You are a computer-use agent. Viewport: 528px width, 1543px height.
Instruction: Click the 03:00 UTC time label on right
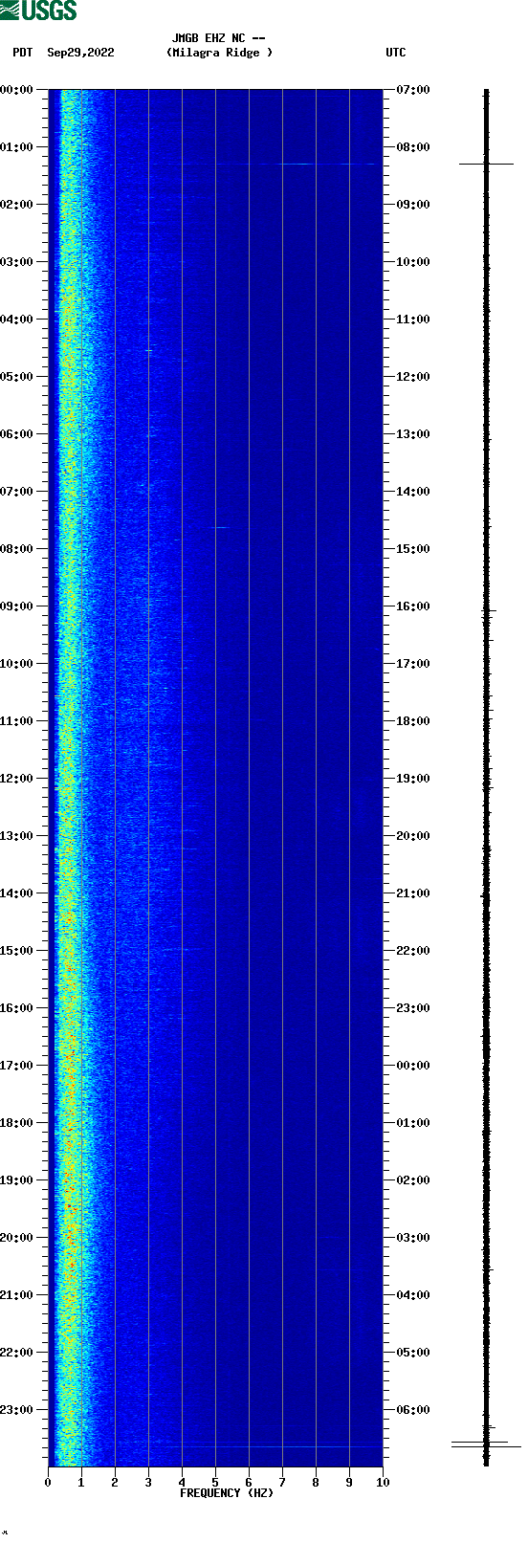(x=413, y=1238)
